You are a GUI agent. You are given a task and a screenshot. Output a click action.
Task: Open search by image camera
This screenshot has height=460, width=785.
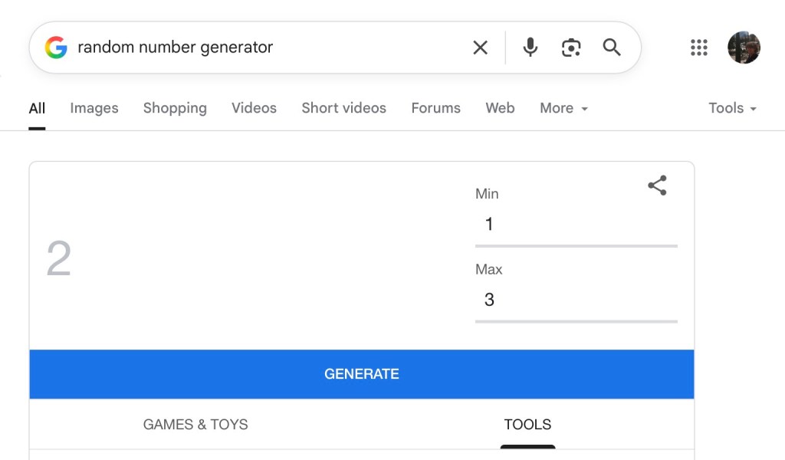(x=571, y=48)
